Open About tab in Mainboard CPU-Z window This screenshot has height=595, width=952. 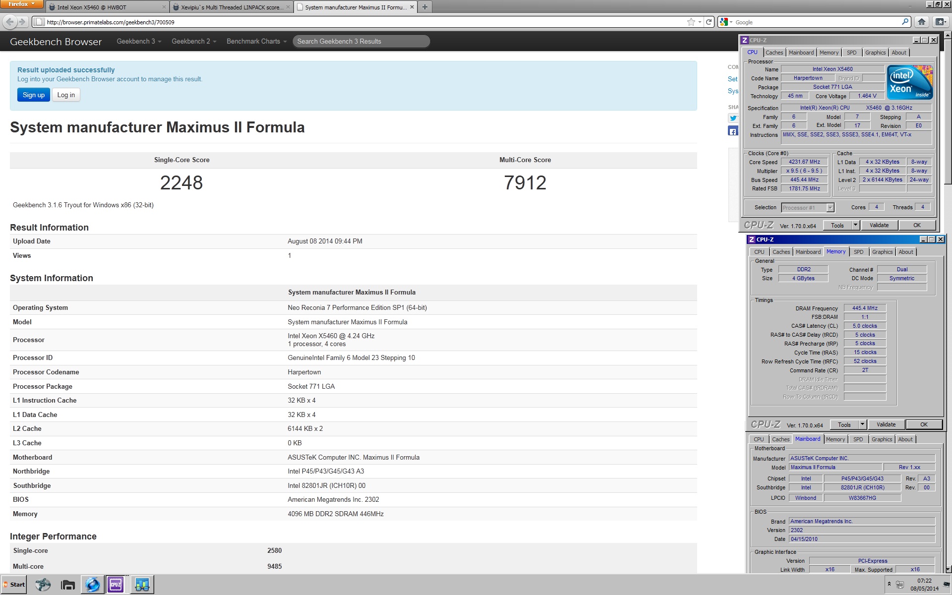click(905, 439)
